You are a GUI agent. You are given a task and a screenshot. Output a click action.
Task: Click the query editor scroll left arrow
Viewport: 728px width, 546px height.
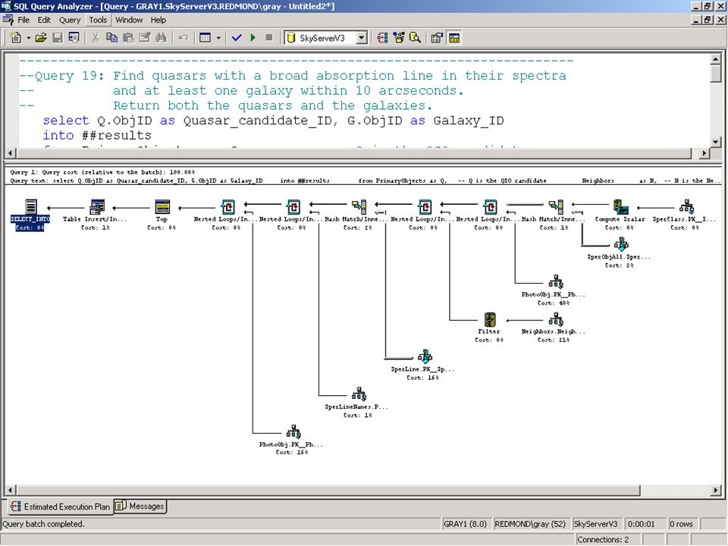click(x=10, y=153)
